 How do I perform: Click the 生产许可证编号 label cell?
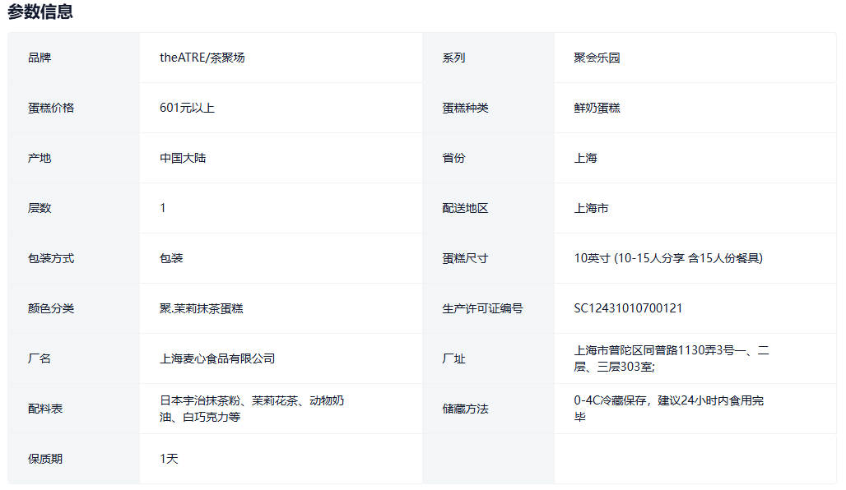pyautogui.click(x=482, y=308)
